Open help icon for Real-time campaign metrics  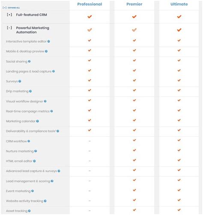point(51,111)
